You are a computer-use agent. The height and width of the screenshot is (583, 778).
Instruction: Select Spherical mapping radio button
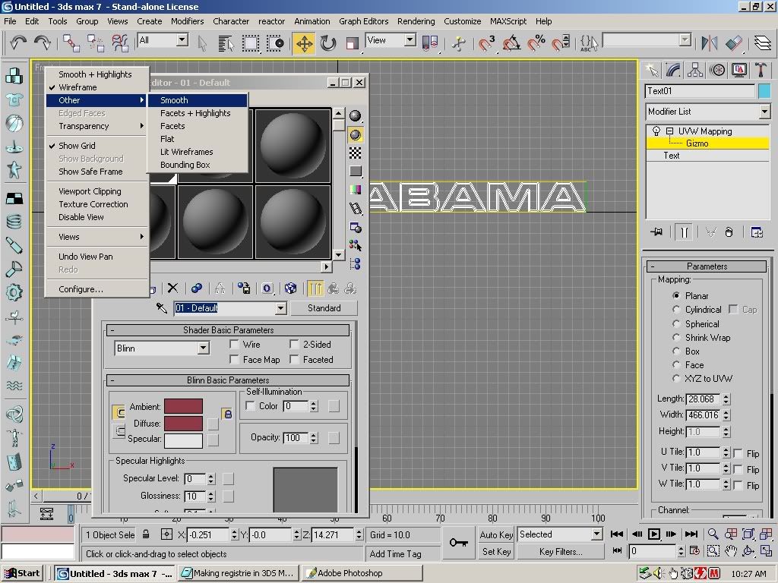[675, 323]
